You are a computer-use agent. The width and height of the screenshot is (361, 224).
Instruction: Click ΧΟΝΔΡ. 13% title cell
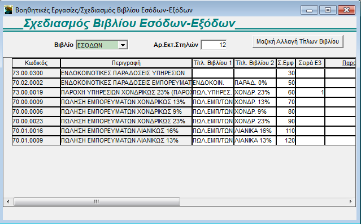(255, 102)
